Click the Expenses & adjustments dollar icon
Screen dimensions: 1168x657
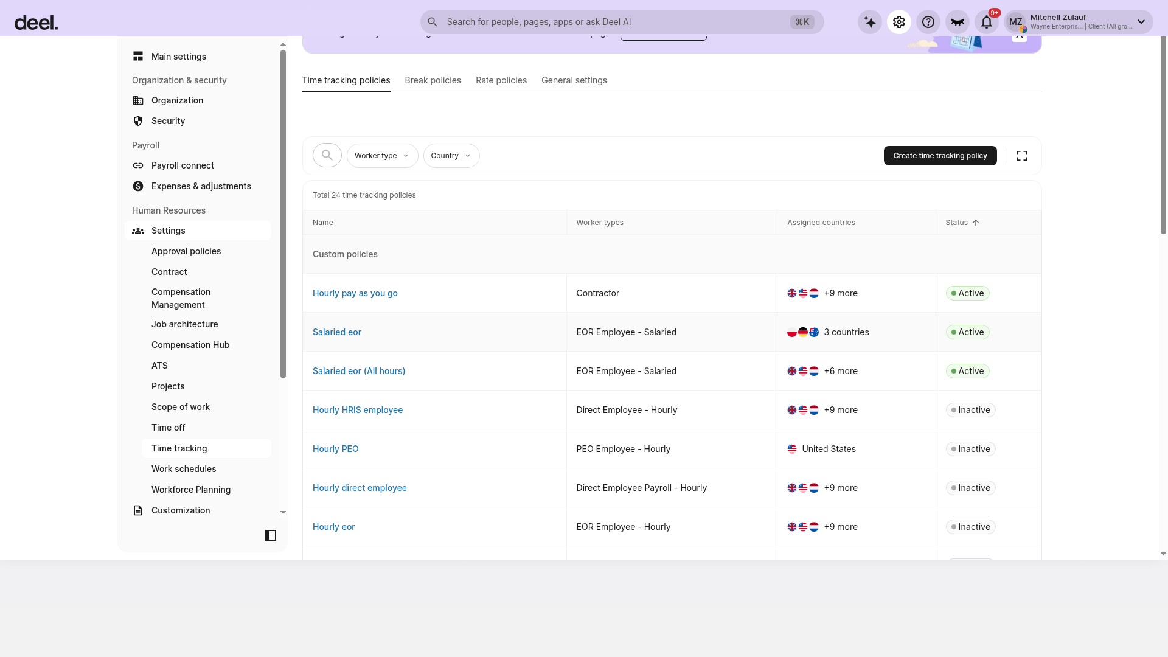[138, 186]
